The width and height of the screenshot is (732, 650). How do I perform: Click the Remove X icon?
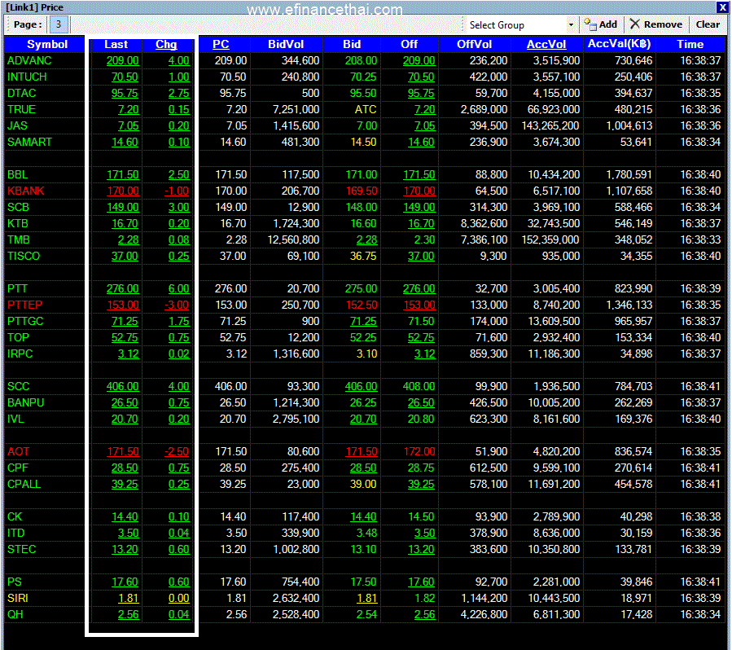point(634,24)
